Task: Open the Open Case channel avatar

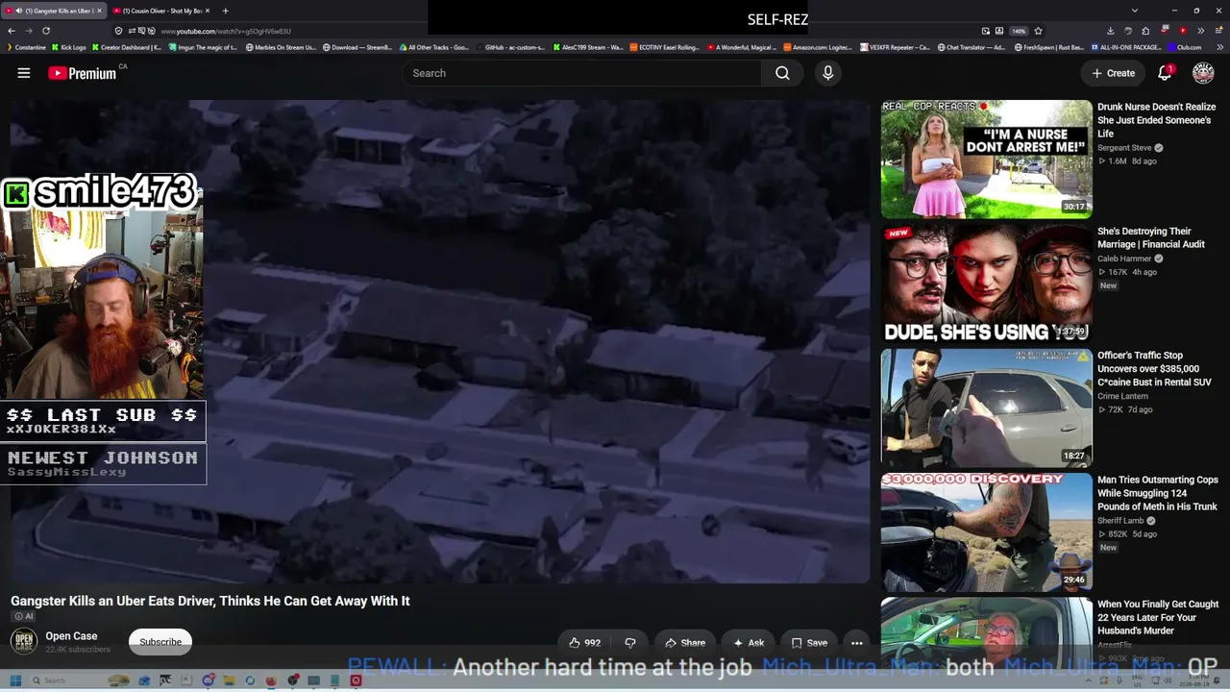Action: [24, 641]
